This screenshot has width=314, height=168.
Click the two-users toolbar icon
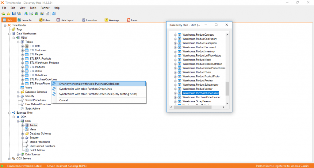pyautogui.click(x=42, y=14)
